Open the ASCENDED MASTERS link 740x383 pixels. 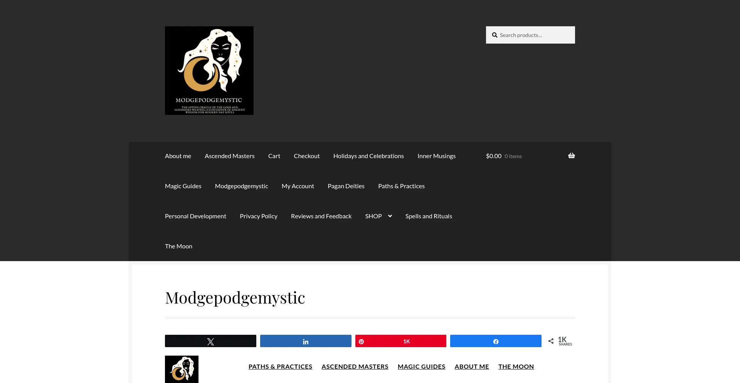point(355,366)
